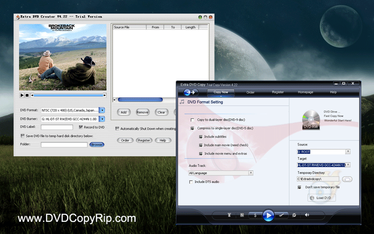Click the Add button in DVD Creator
Screen dimensions: 374x234
pyautogui.click(x=123, y=112)
